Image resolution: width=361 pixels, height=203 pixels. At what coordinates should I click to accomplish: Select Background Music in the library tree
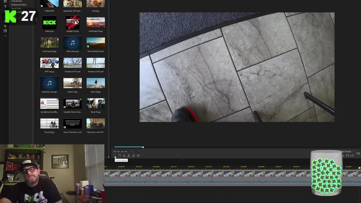tap(19, 5)
